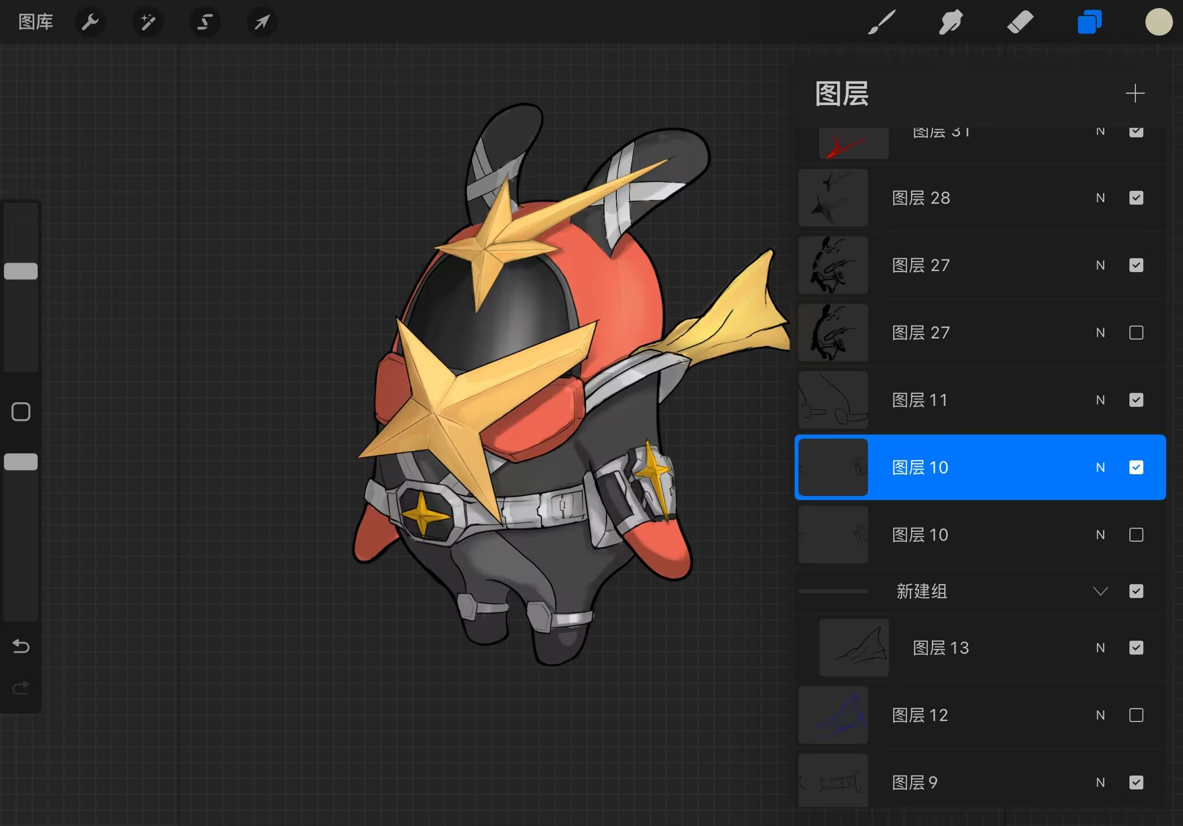
Task: Open blend mode N for 图层 11
Action: pyautogui.click(x=1100, y=400)
